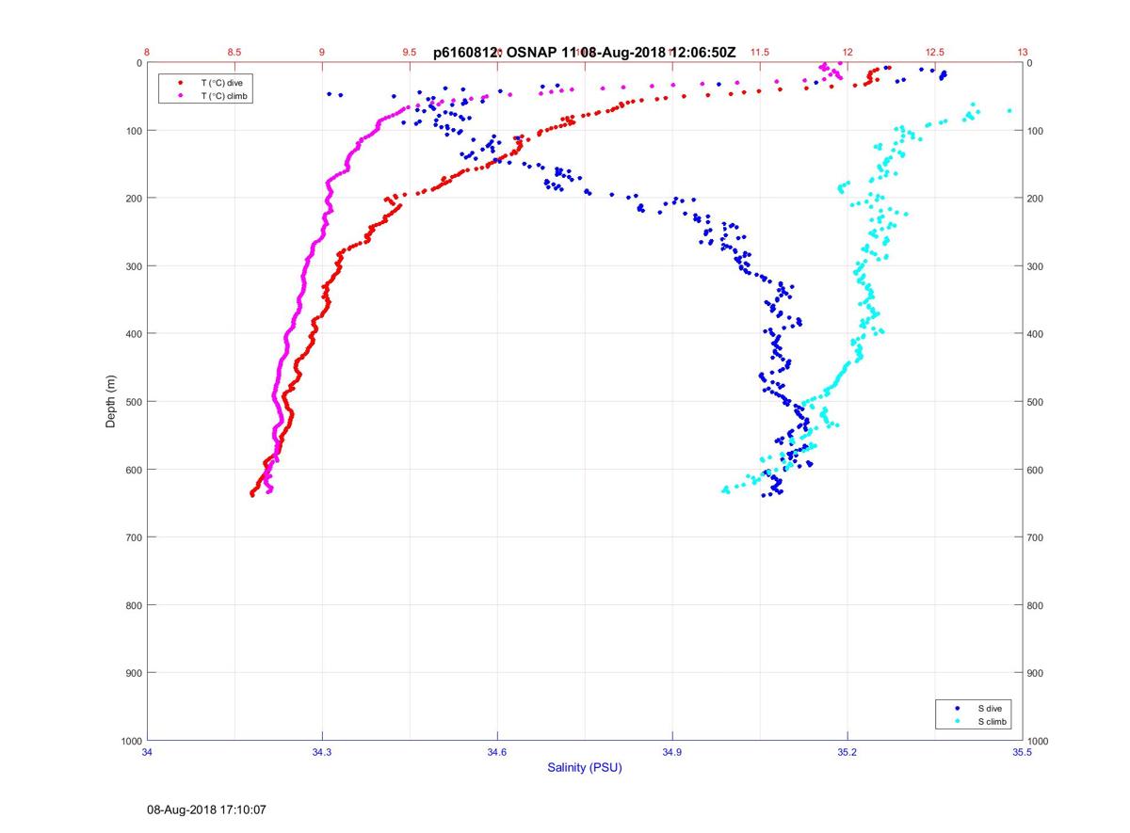Click red temperature tick label '12.5'
The image size is (1130, 833).
pyautogui.click(x=934, y=53)
